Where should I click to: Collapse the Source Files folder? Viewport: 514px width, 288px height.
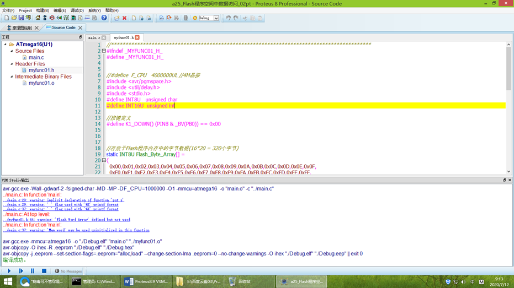(x=12, y=51)
